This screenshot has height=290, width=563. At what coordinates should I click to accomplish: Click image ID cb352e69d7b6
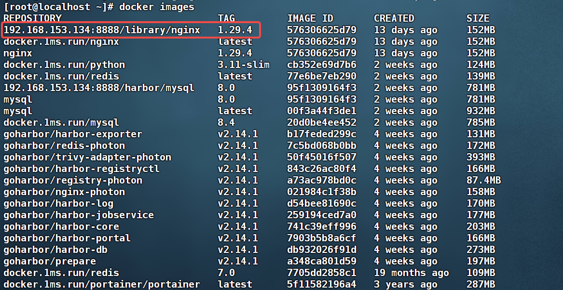[322, 65]
